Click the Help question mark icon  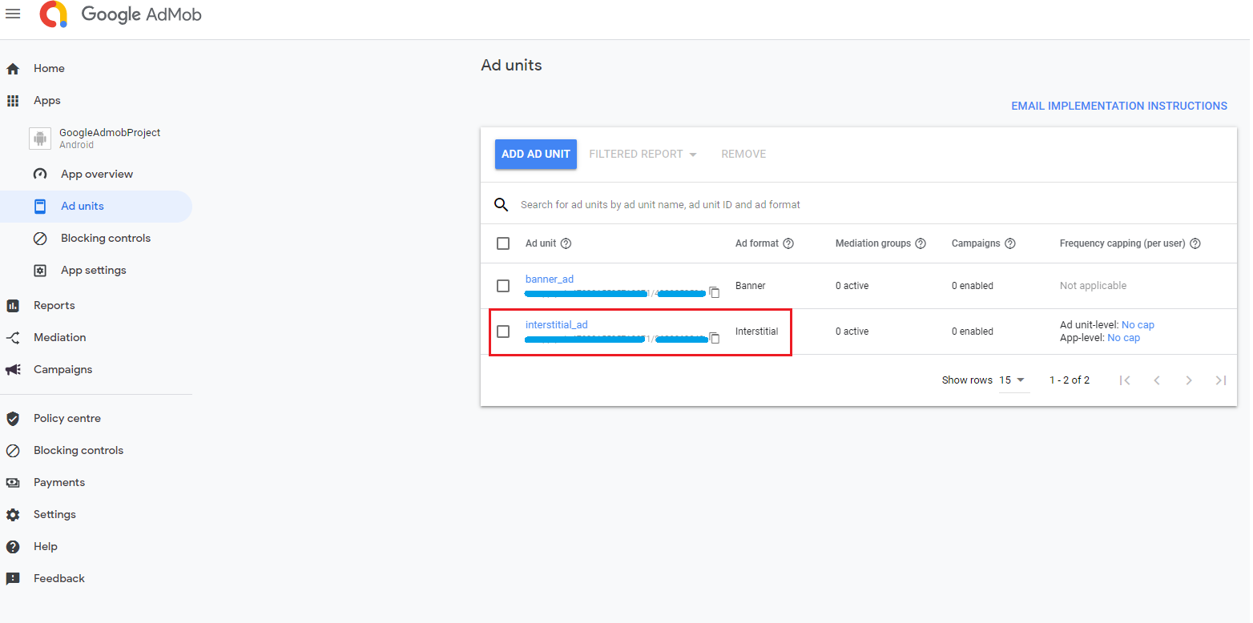(13, 547)
